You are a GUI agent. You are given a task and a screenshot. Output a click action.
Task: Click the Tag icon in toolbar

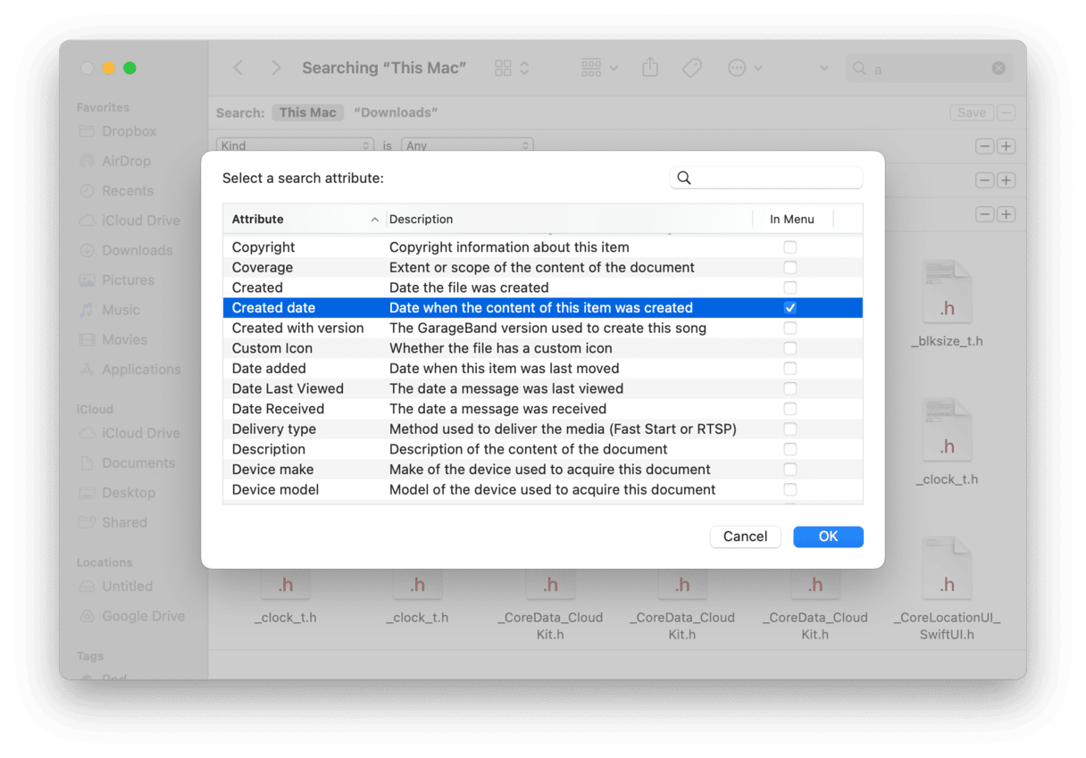[691, 68]
